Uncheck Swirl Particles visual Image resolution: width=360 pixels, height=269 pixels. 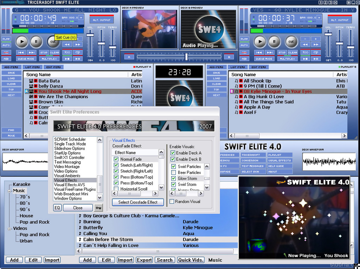point(174,166)
